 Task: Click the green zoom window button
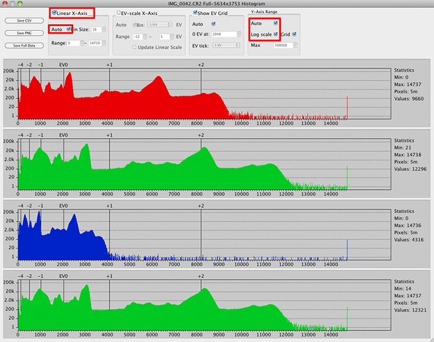20,3
